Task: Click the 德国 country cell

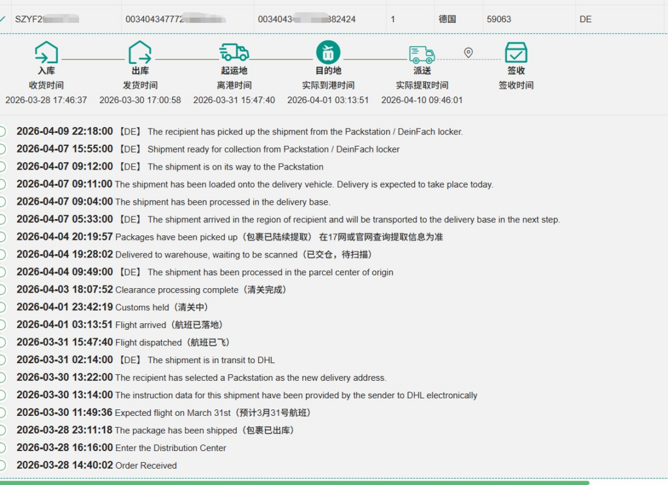Action: pyautogui.click(x=448, y=19)
